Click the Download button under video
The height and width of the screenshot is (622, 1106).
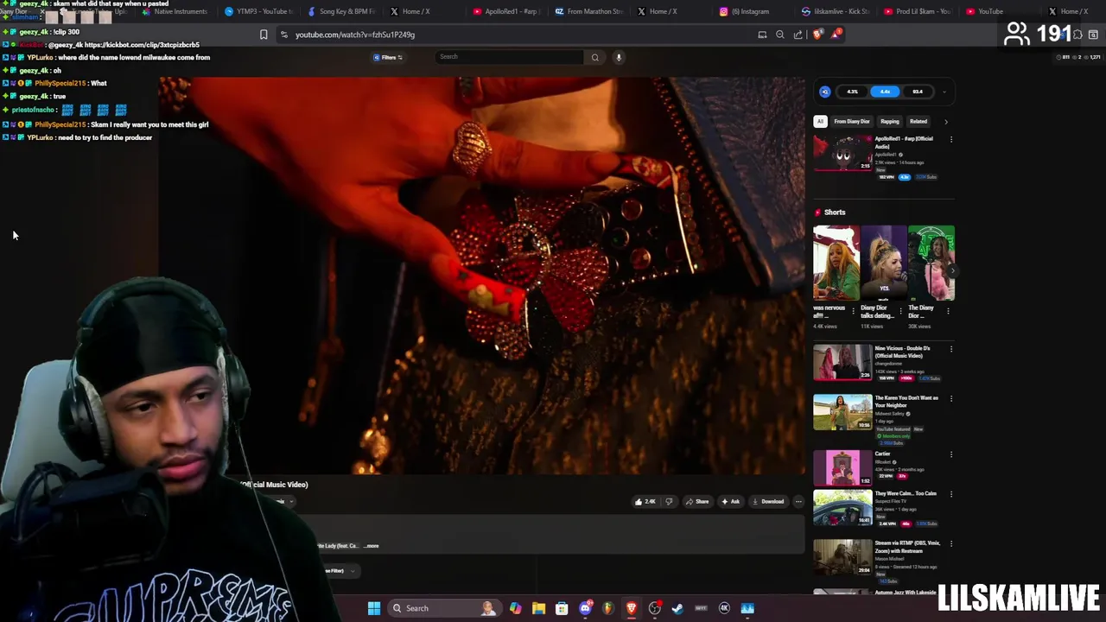click(x=767, y=501)
